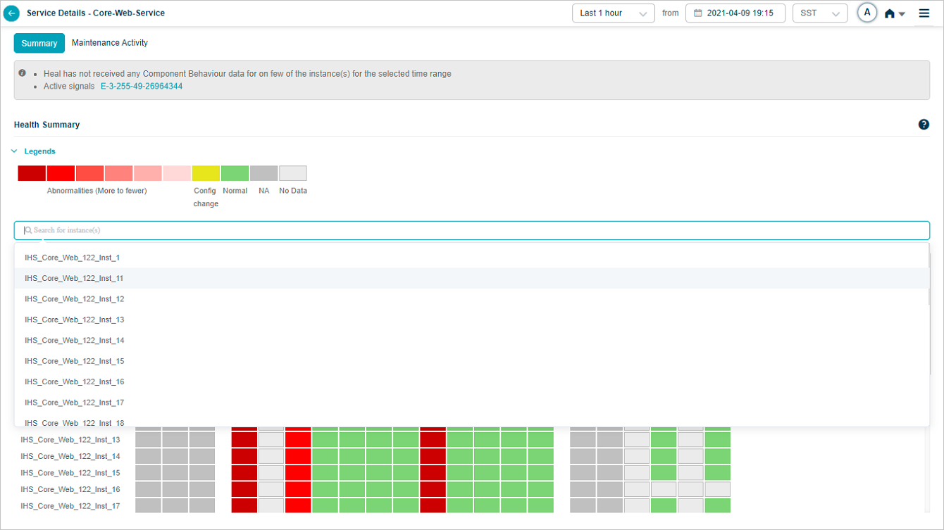Image resolution: width=944 pixels, height=530 pixels.
Task: Click the info icon in notification banner
Action: (23, 73)
